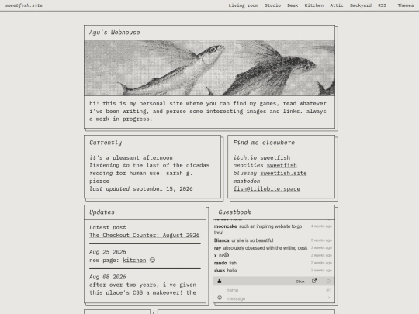Open the fish@trilobite.space mastodon link

pos(267,188)
